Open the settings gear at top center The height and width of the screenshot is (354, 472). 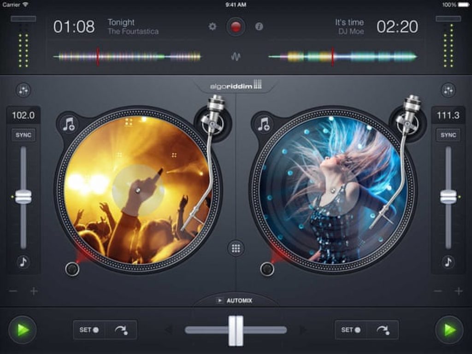(212, 27)
